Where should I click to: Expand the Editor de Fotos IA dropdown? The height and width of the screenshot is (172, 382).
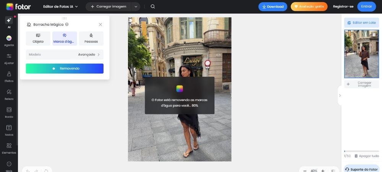60,6
